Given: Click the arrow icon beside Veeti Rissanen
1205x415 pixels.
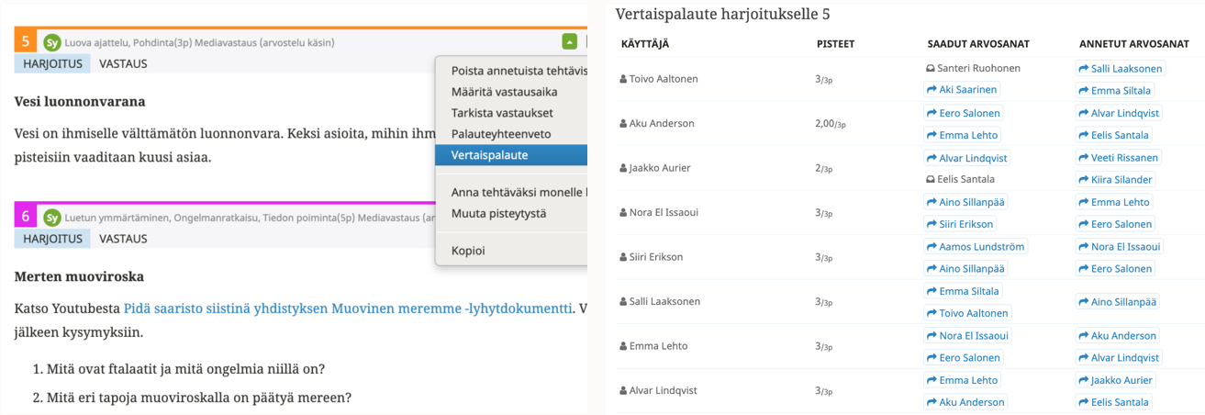Looking at the screenshot, I should coord(1083,157).
